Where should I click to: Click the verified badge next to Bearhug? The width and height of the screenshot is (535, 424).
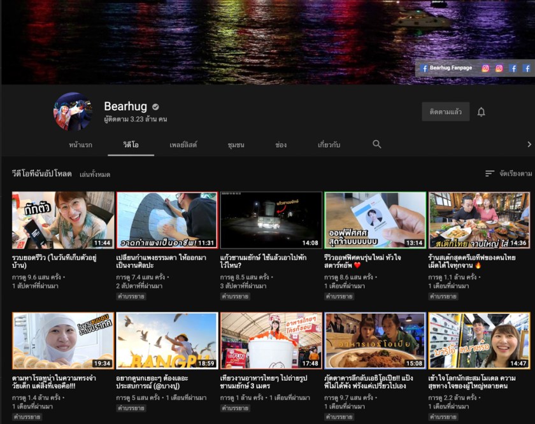(155, 106)
